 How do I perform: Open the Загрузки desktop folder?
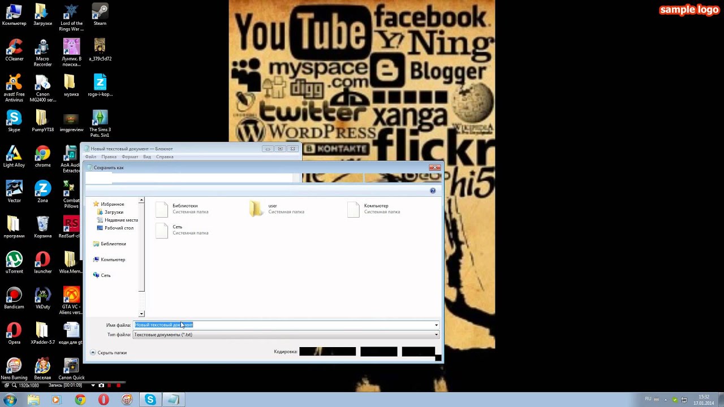(42, 15)
